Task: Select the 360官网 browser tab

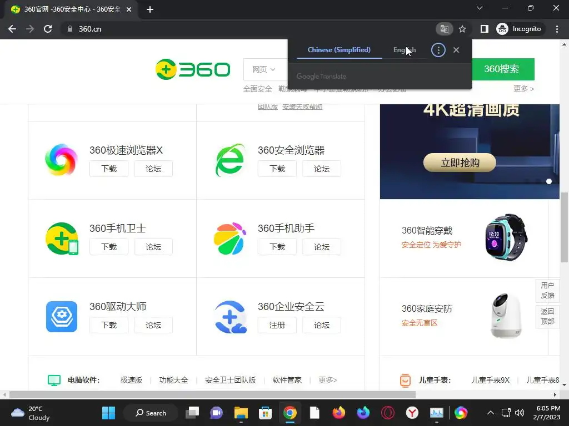Action: (x=72, y=9)
